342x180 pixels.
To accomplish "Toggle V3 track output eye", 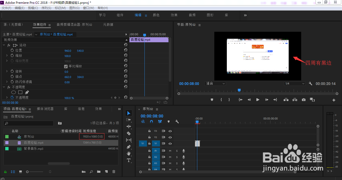I will click(x=170, y=131).
